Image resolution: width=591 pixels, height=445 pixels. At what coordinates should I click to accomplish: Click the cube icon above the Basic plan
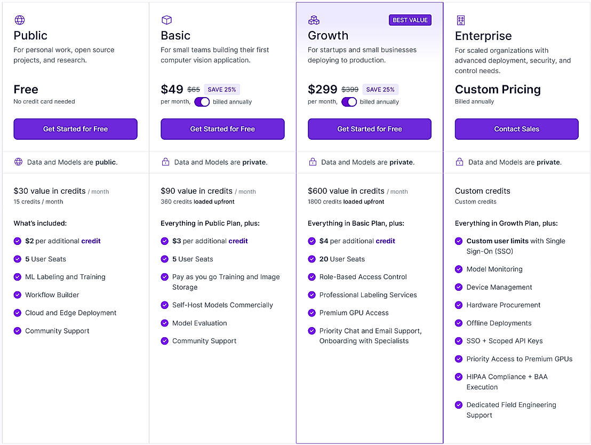[x=166, y=19]
